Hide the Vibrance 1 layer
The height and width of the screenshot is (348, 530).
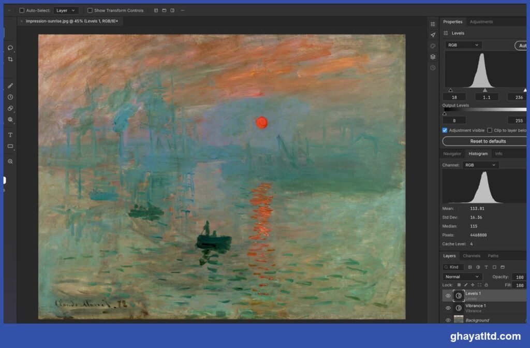[x=448, y=308]
